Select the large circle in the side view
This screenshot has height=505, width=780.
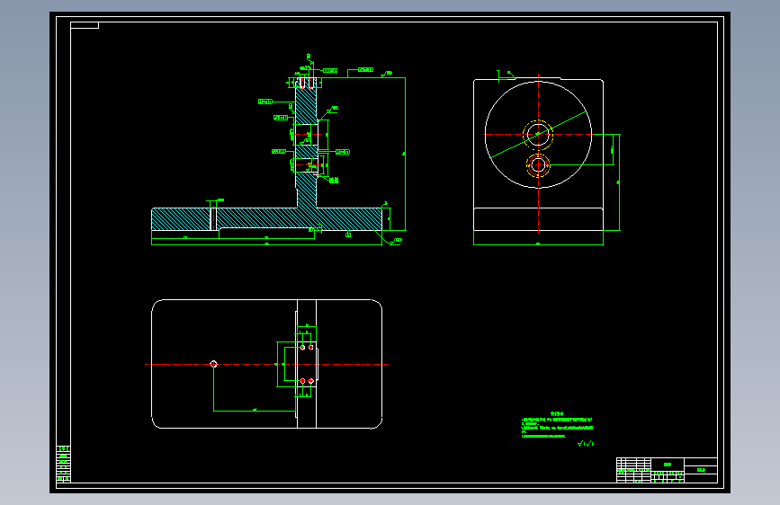[x=538, y=135]
